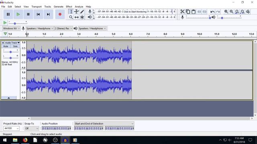Screen dimensions: 257x144
Task: Open the Help menu
Action: [x=88, y=7]
